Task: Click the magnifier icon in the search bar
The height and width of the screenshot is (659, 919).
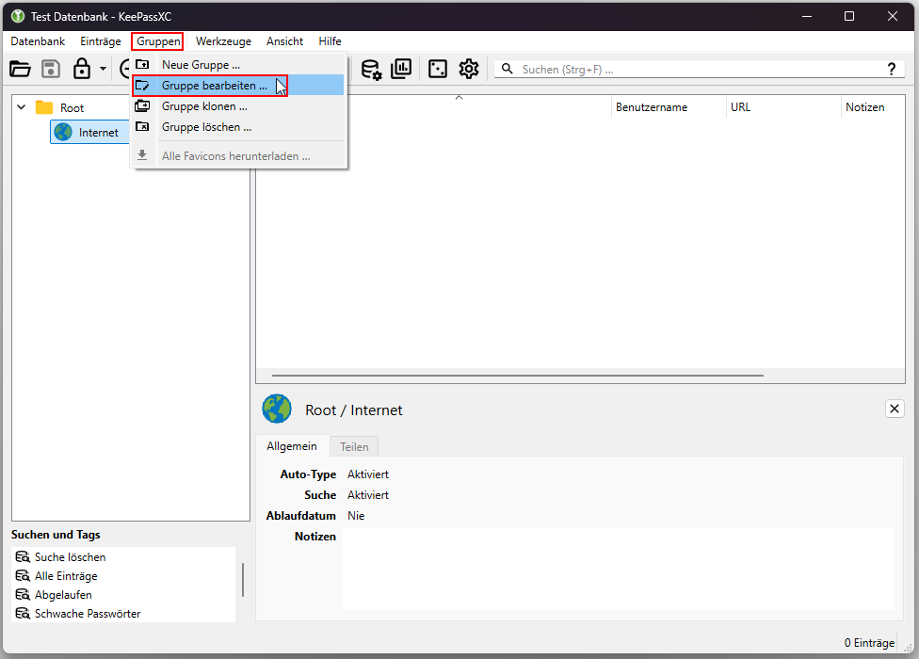Action: [x=508, y=69]
